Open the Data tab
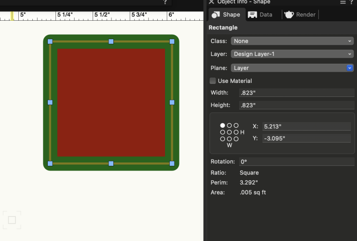This screenshot has width=357, height=241. click(x=260, y=14)
